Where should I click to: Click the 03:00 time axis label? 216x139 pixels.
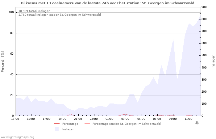pyautogui.click(x=125, y=119)
